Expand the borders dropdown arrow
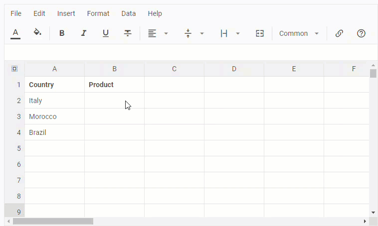This screenshot has width=378, height=226. click(x=238, y=33)
